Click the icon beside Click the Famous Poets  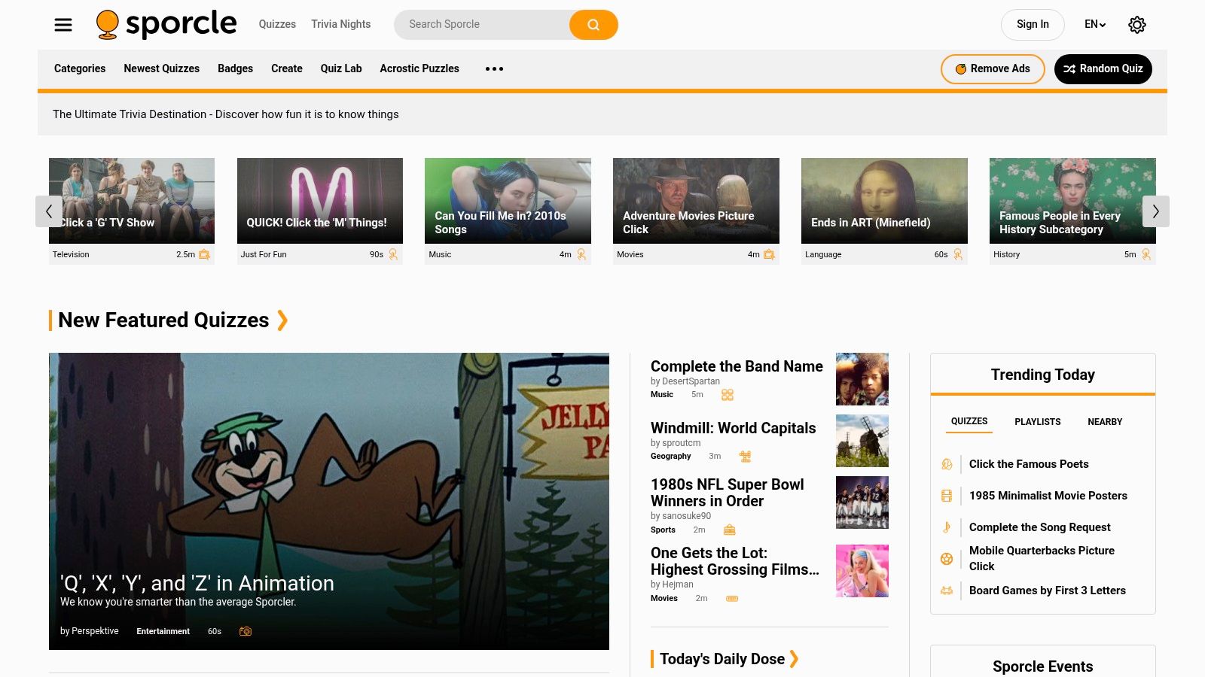coord(947,464)
